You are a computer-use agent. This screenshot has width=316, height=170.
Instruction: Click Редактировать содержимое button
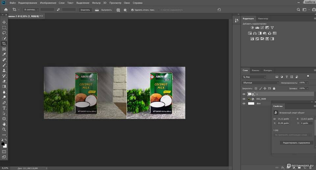pyautogui.click(x=296, y=143)
